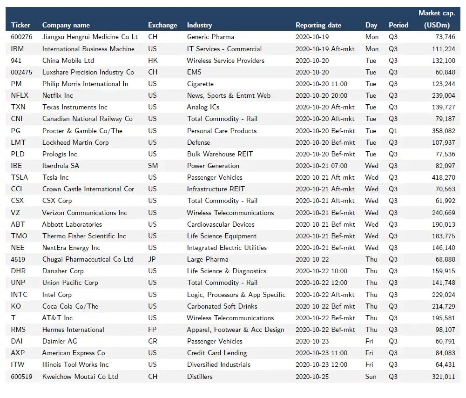Select Credit Card Lending cell

217,353
